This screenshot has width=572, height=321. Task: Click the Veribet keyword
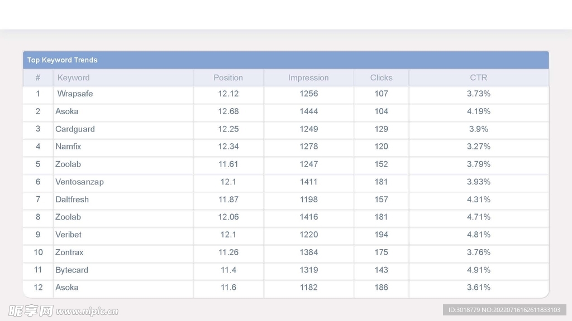coord(68,235)
